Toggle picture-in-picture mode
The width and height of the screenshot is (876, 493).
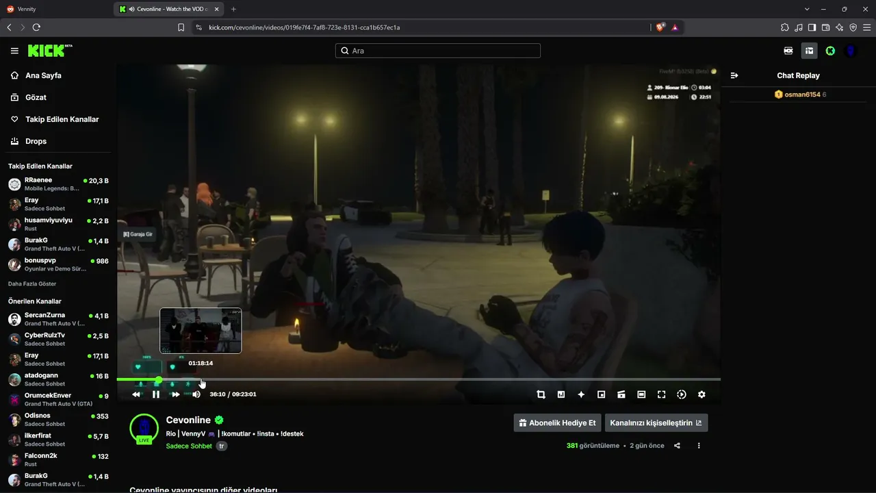pos(602,394)
